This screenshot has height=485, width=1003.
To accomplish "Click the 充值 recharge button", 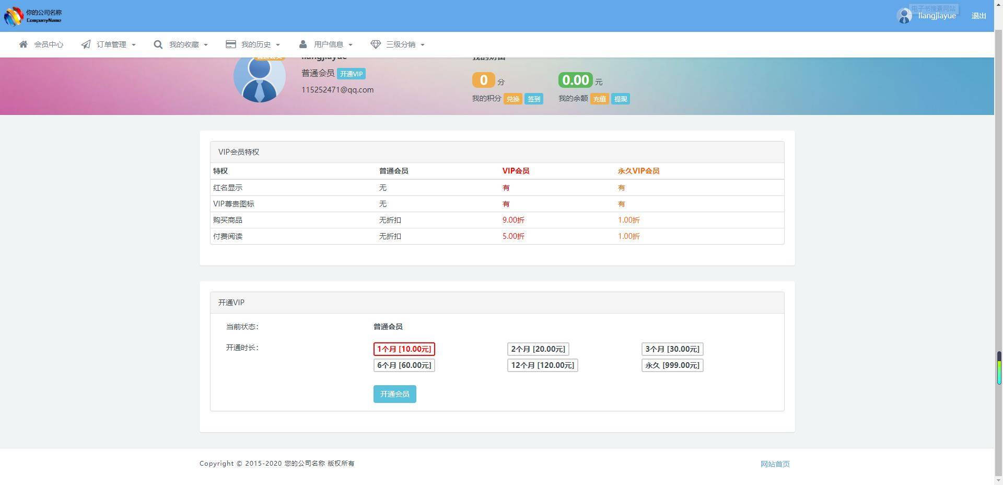I will [600, 99].
